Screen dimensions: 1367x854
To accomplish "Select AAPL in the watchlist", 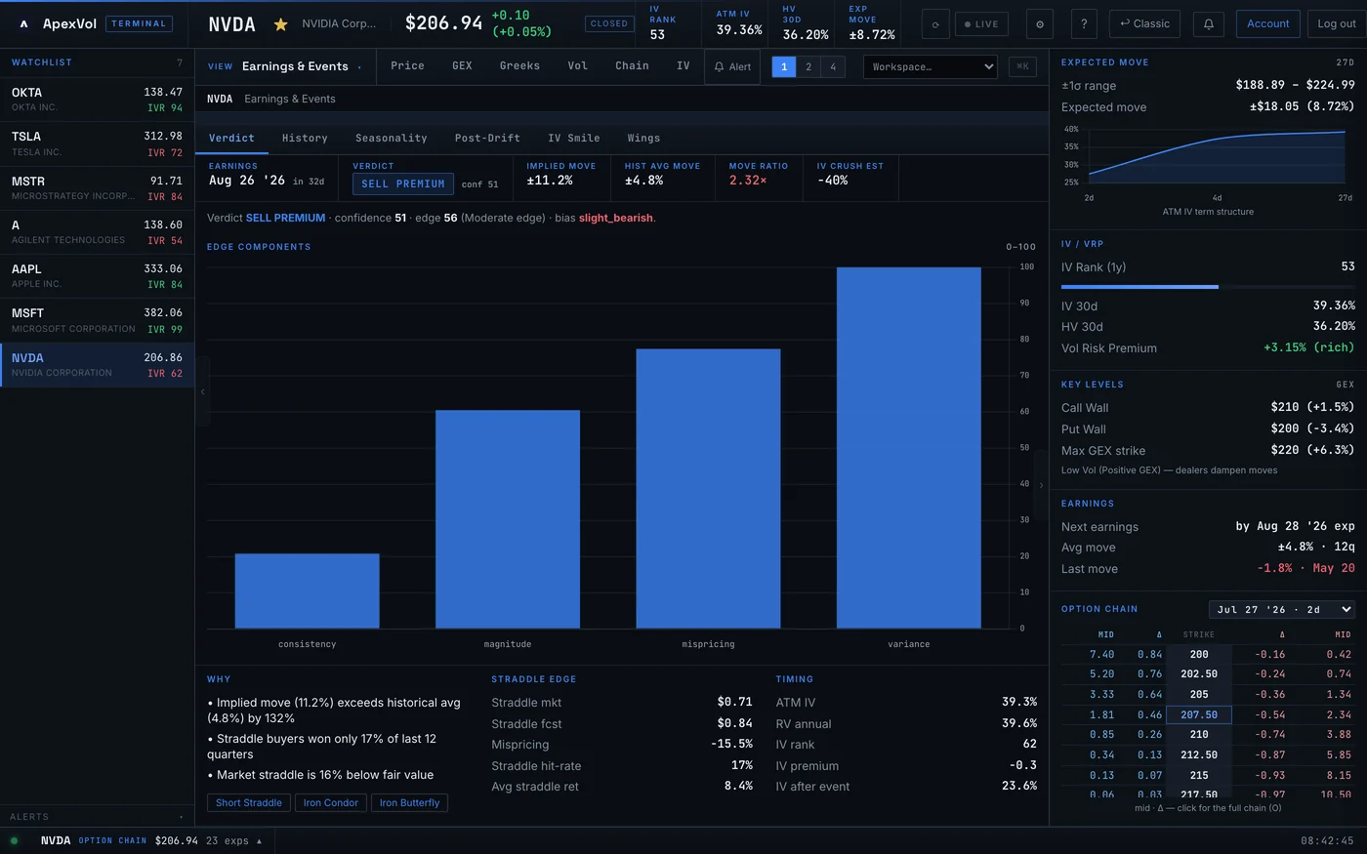I will click(x=97, y=276).
